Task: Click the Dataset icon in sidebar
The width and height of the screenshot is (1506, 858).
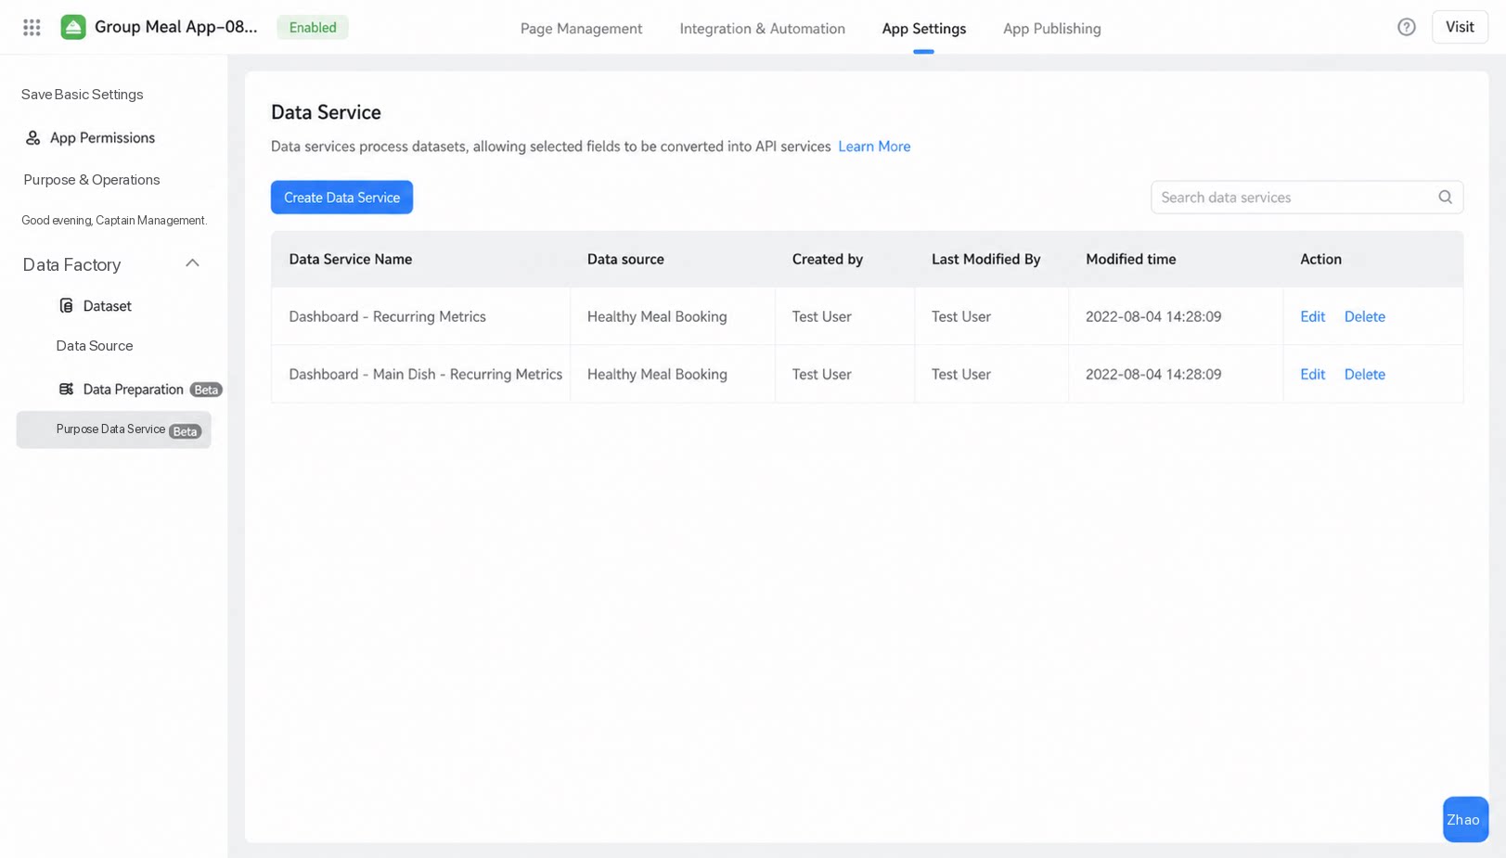Action: pos(66,306)
